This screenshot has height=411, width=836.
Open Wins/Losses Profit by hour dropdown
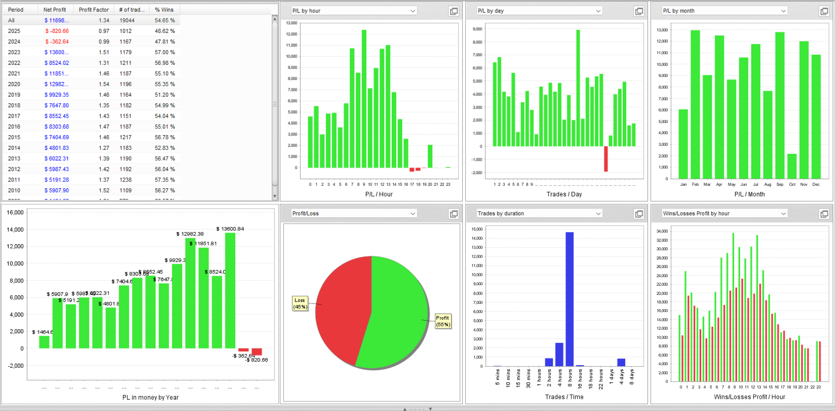[x=783, y=214]
